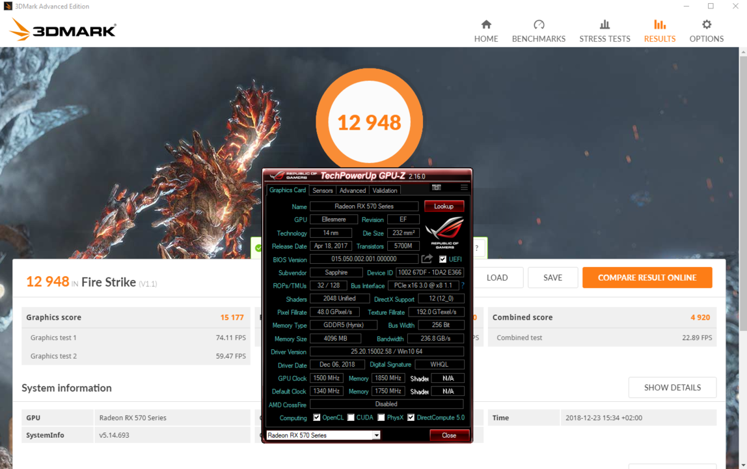Switch to the Sensors tab in GPU-Z

click(323, 190)
